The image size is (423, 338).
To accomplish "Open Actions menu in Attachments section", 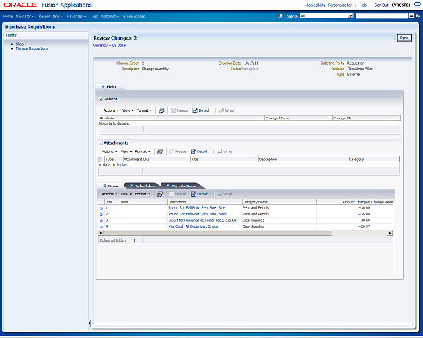I will point(109,151).
